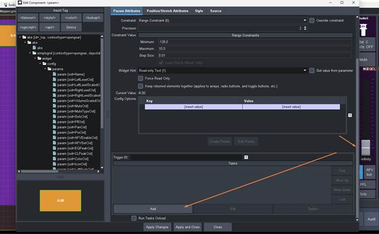The height and width of the screenshot is (234, 379).
Task: Click the file icon of param oid=AFVSetOid
Action: pos(55,143)
